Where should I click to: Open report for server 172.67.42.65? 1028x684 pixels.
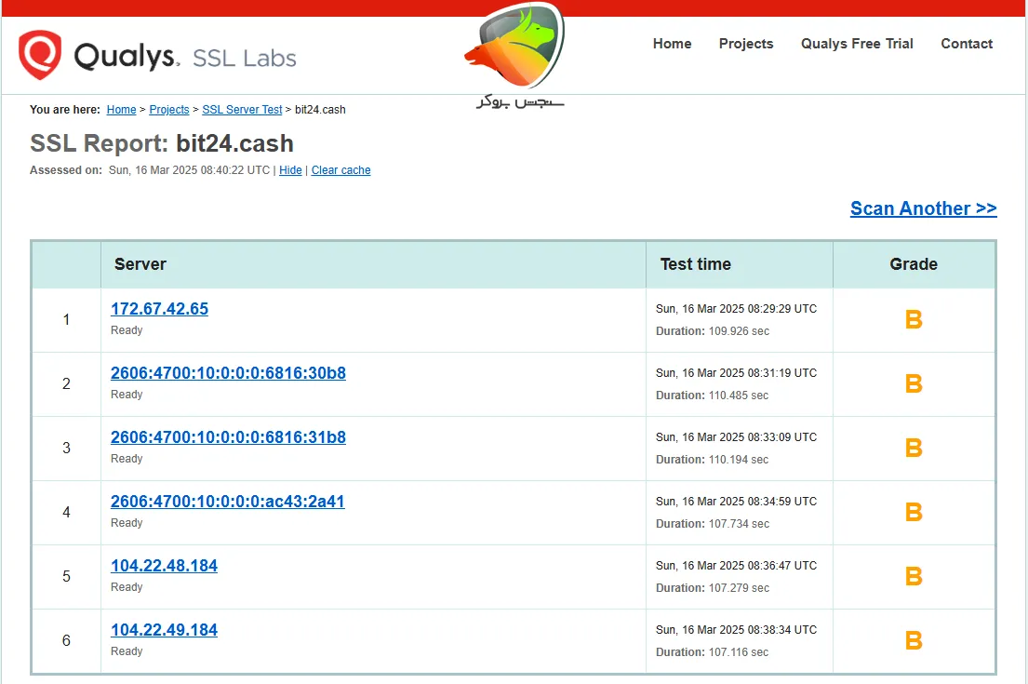pyautogui.click(x=159, y=309)
